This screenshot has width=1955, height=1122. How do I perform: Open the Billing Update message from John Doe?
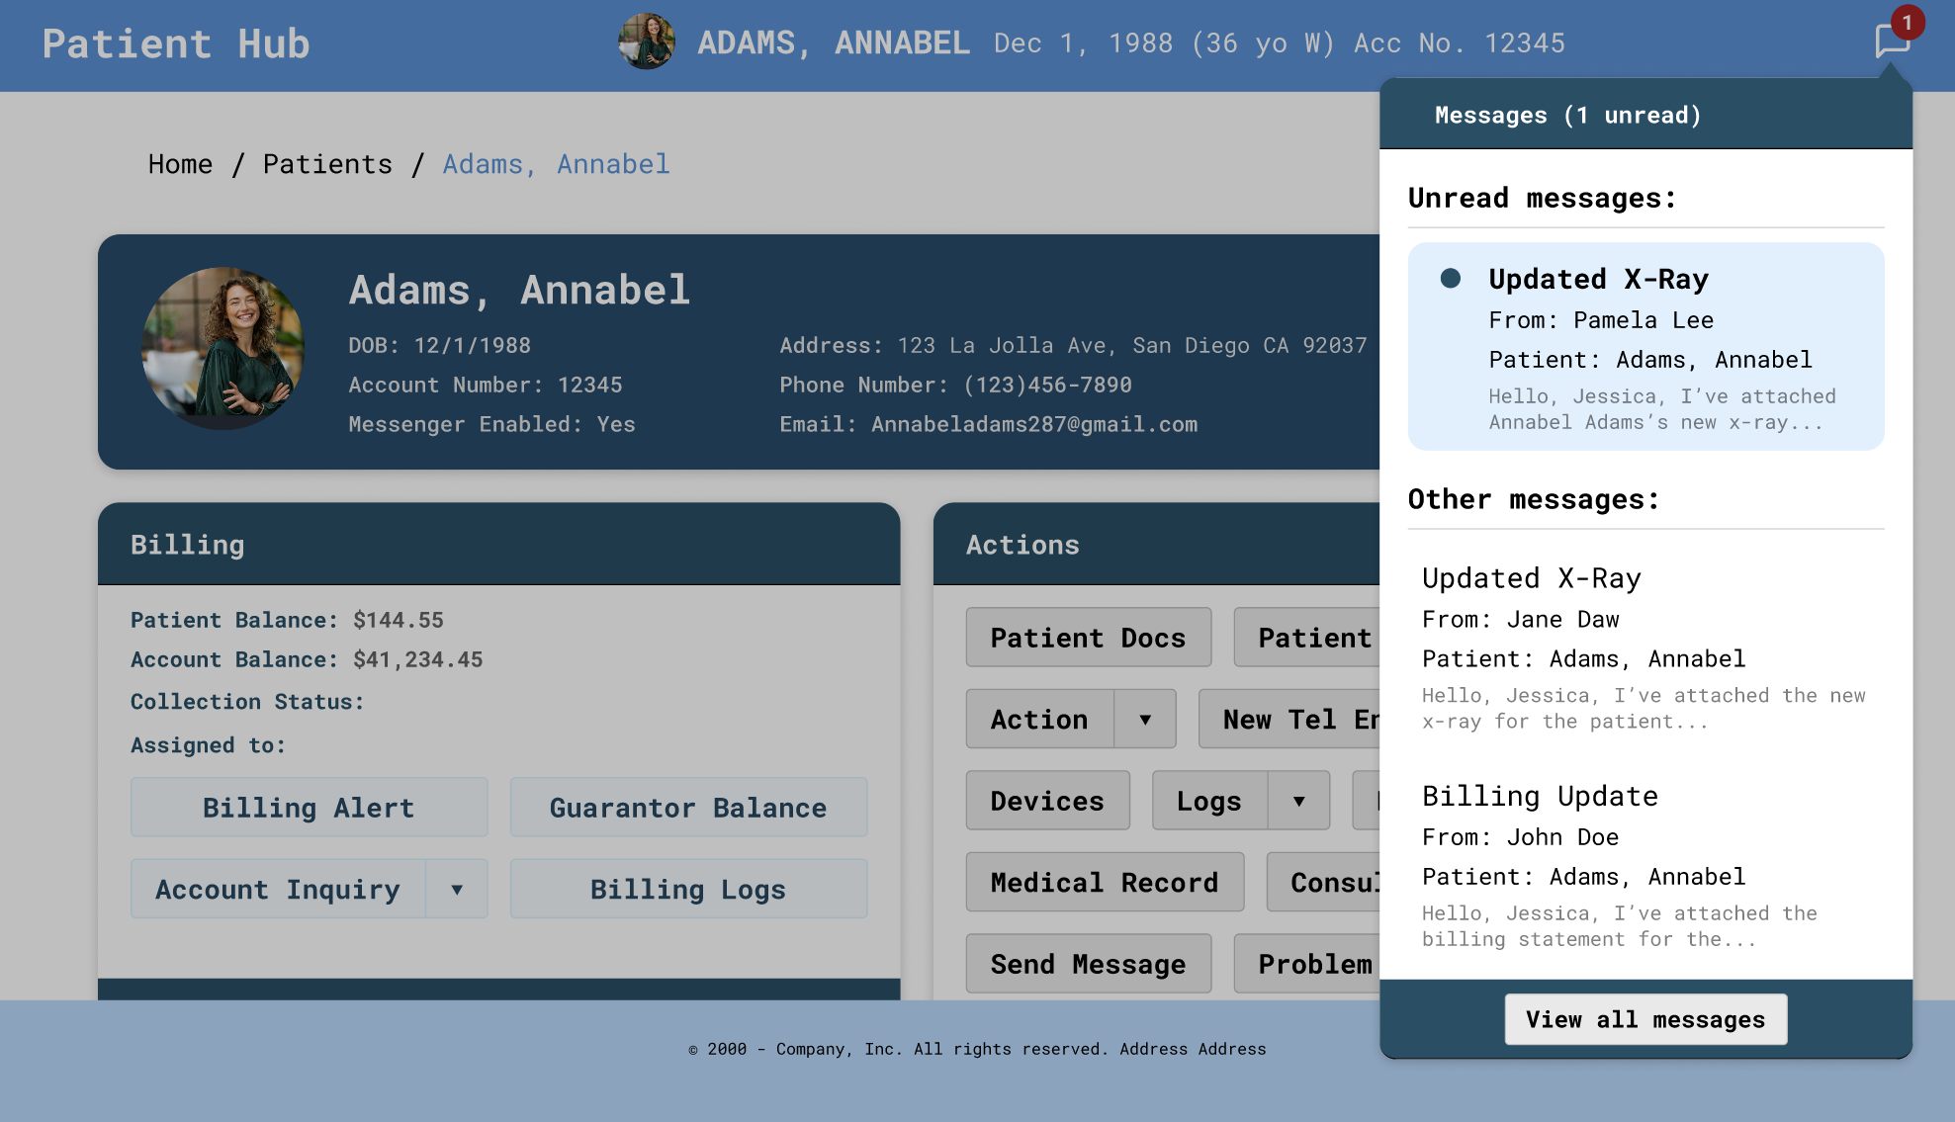click(x=1645, y=866)
